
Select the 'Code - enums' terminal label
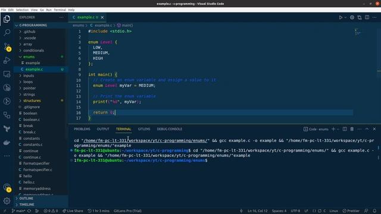point(316,129)
